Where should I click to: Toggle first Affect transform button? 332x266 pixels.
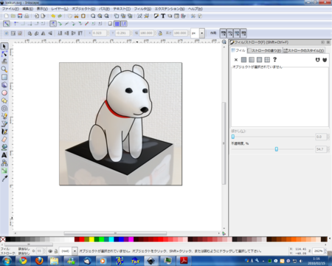224,33
